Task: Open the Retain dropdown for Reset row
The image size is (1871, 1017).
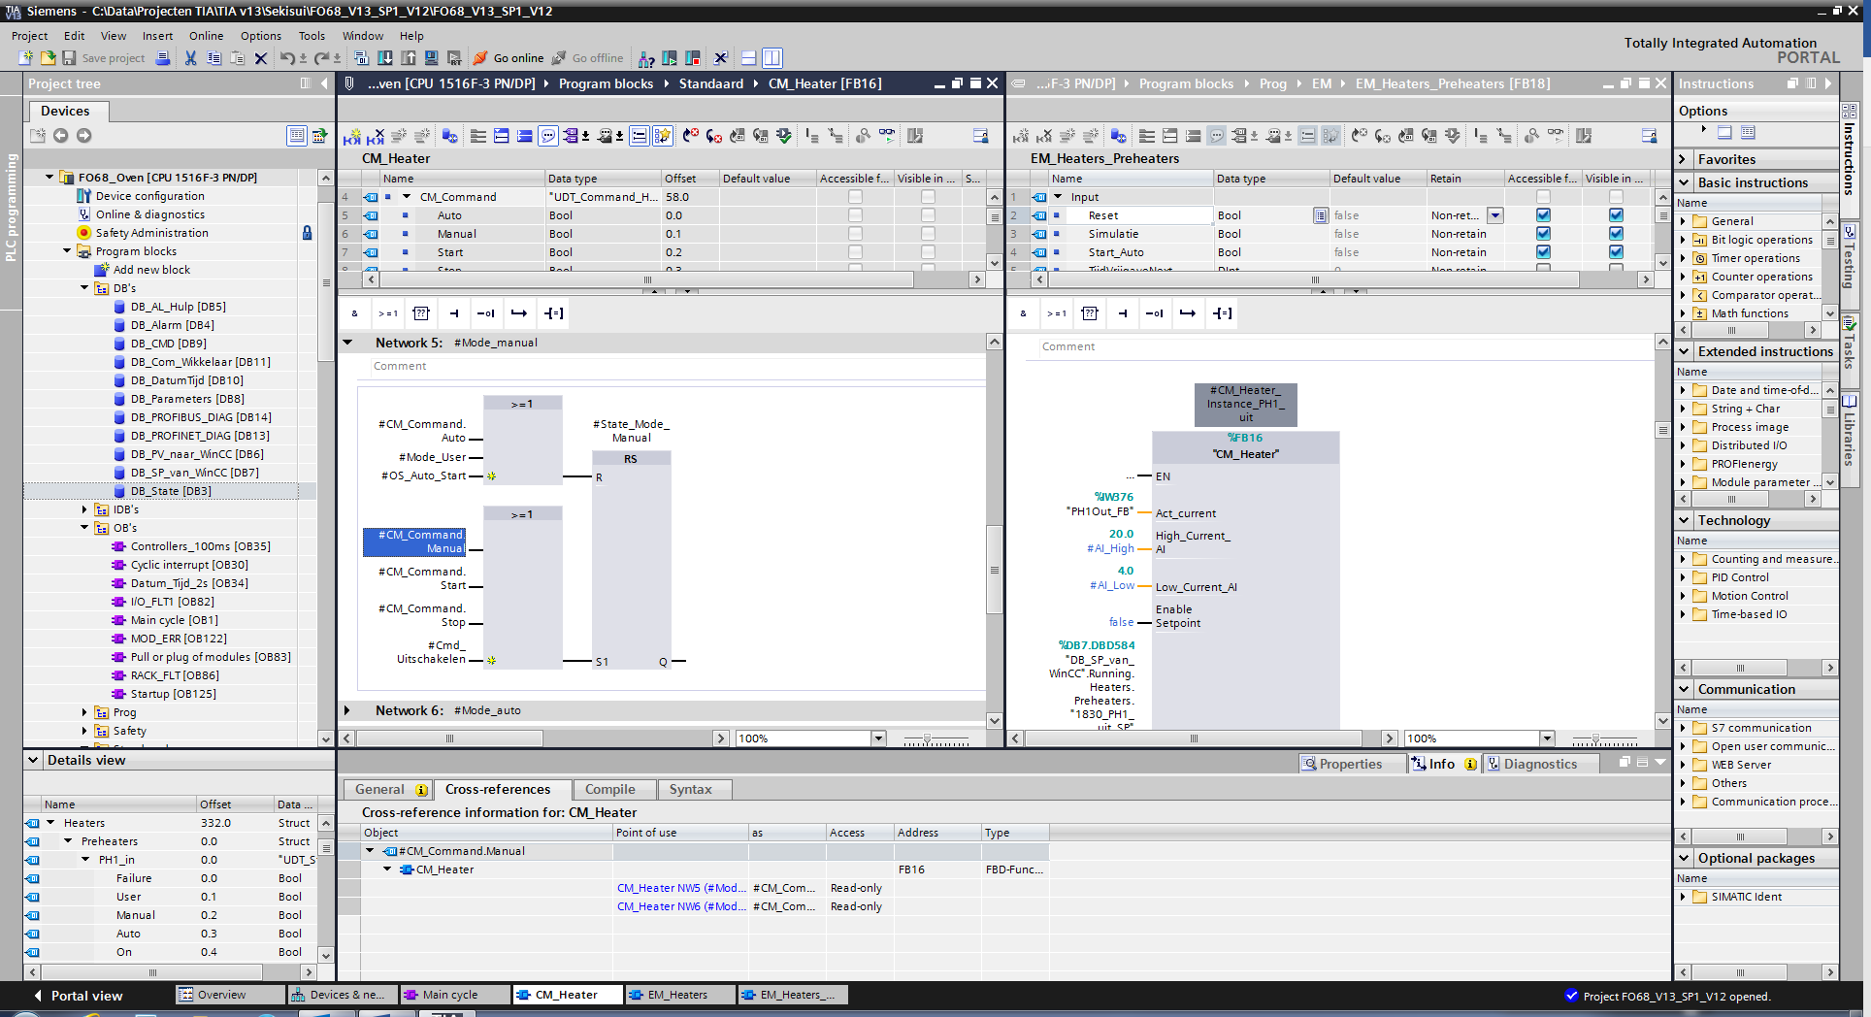Action: click(x=1495, y=215)
